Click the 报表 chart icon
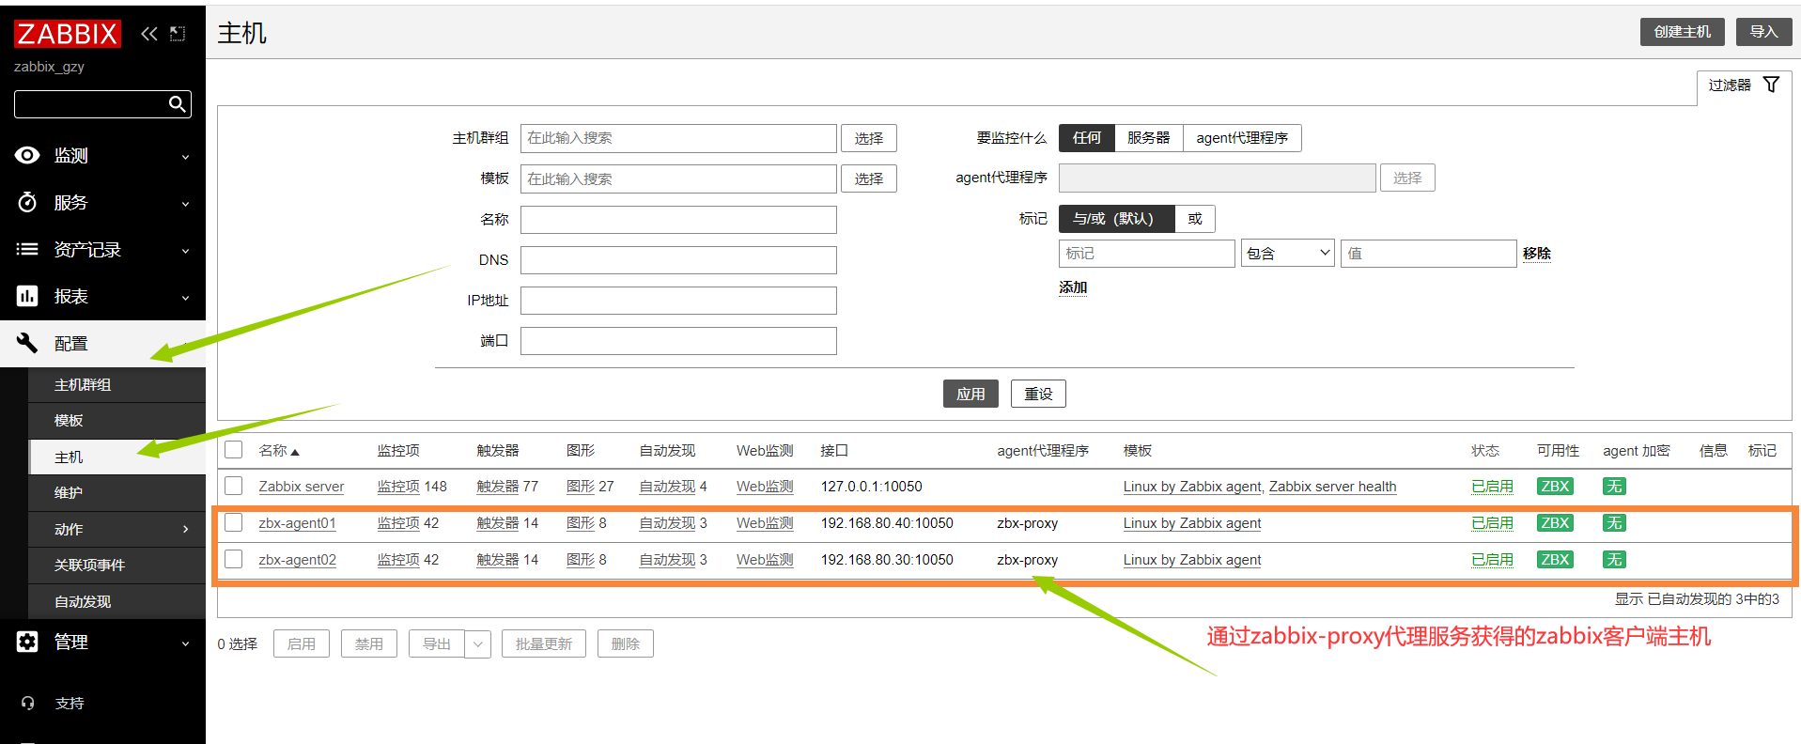1801x744 pixels. [27, 296]
